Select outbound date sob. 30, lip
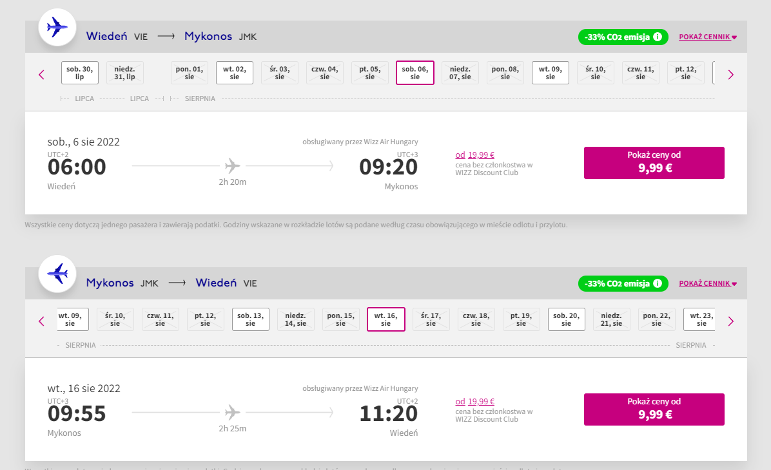This screenshot has height=470, width=771. [x=80, y=73]
